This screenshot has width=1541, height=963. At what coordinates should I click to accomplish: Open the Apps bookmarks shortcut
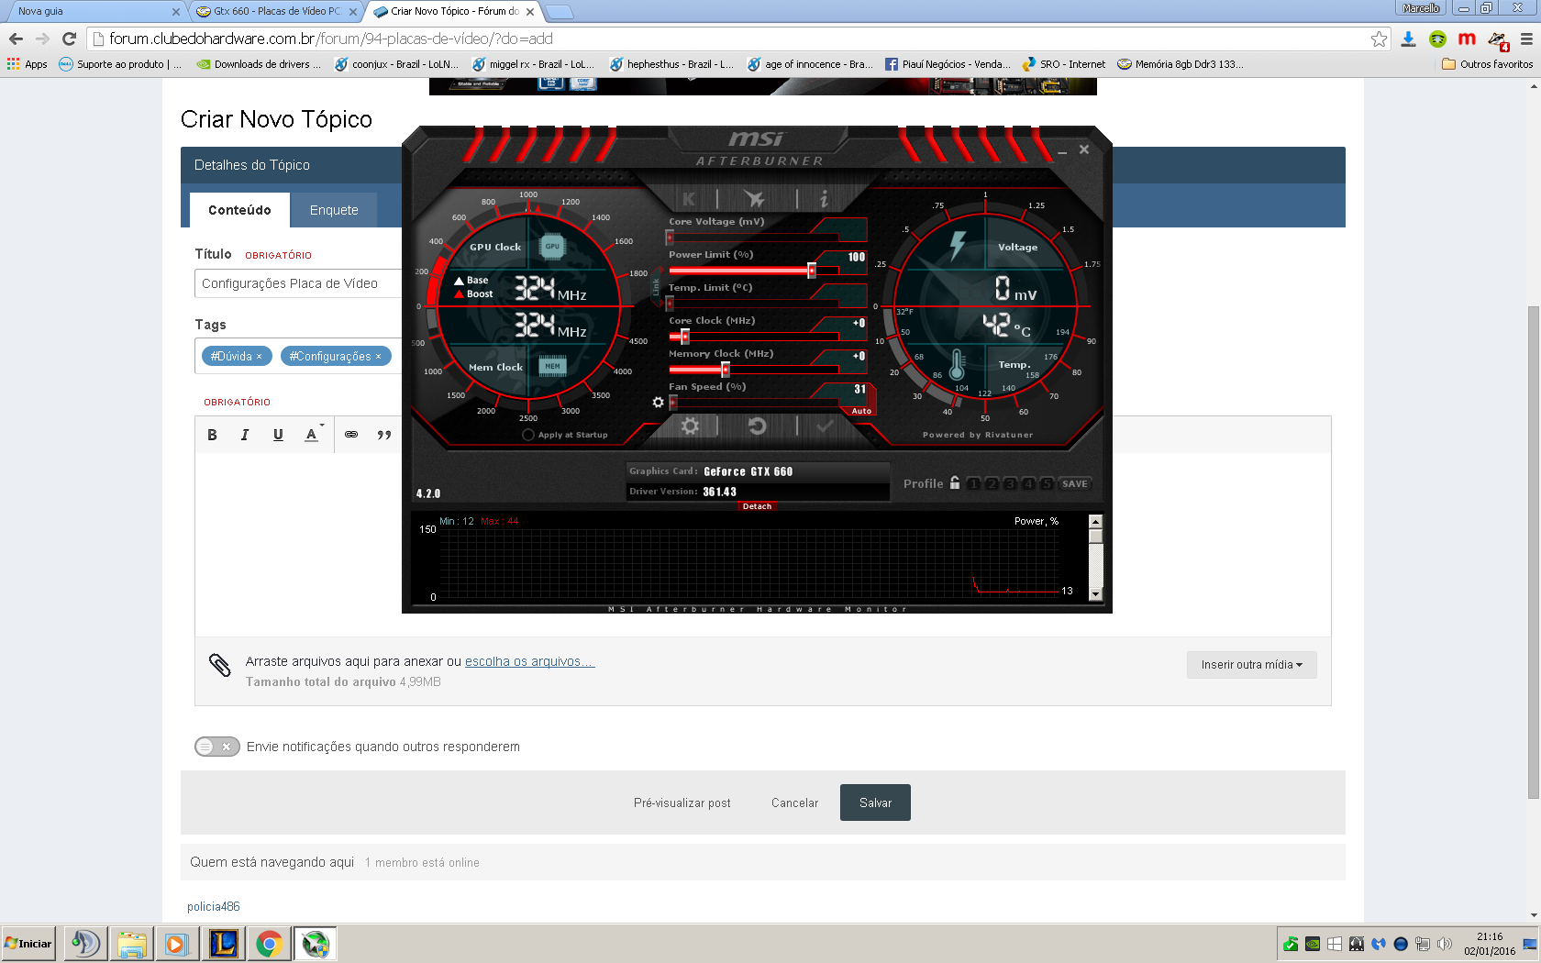(x=28, y=64)
